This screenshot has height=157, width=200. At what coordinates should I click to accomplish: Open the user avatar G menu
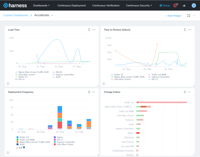[x=194, y=5]
